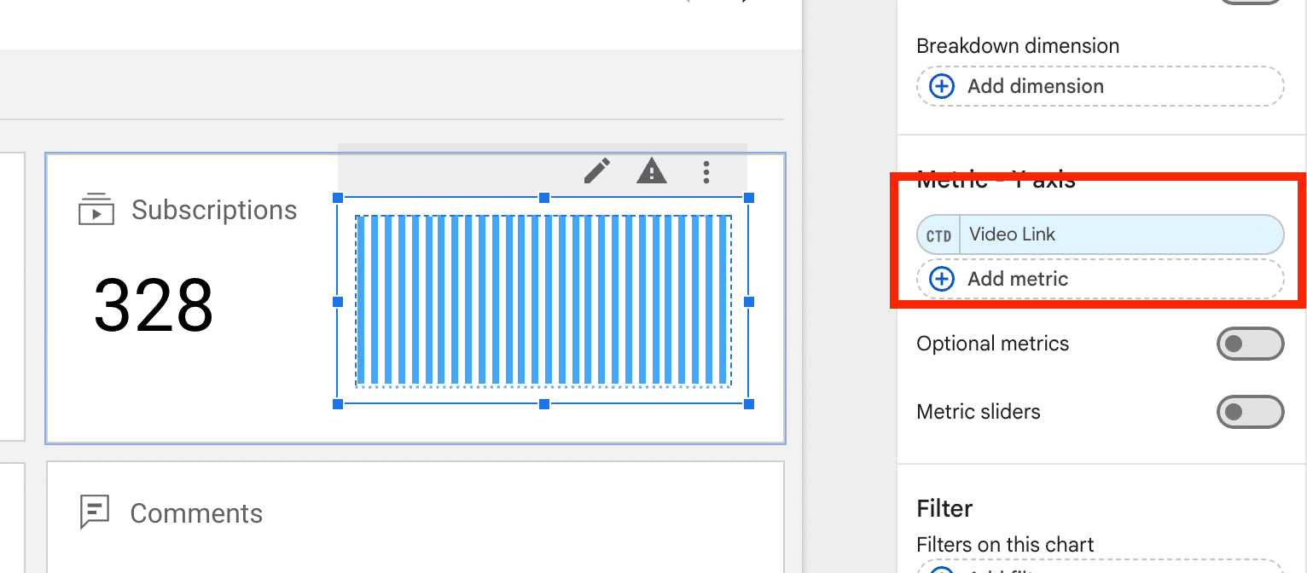Click the chart's left-middle resize handle
Viewport: 1307px width, 573px height.
(x=338, y=301)
